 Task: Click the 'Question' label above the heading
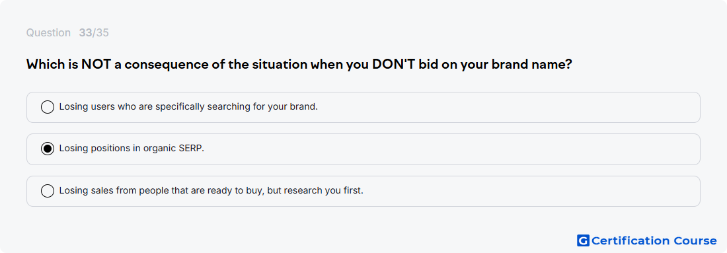(x=48, y=33)
